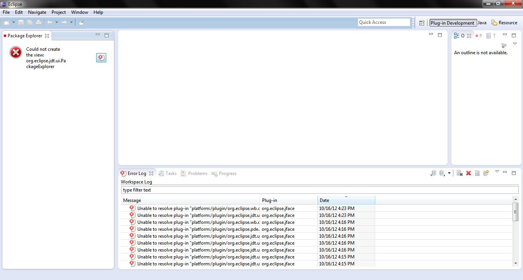Screen dimensions: 523x280
Task: Open the Error Log view menu triangle
Action: [x=497, y=172]
